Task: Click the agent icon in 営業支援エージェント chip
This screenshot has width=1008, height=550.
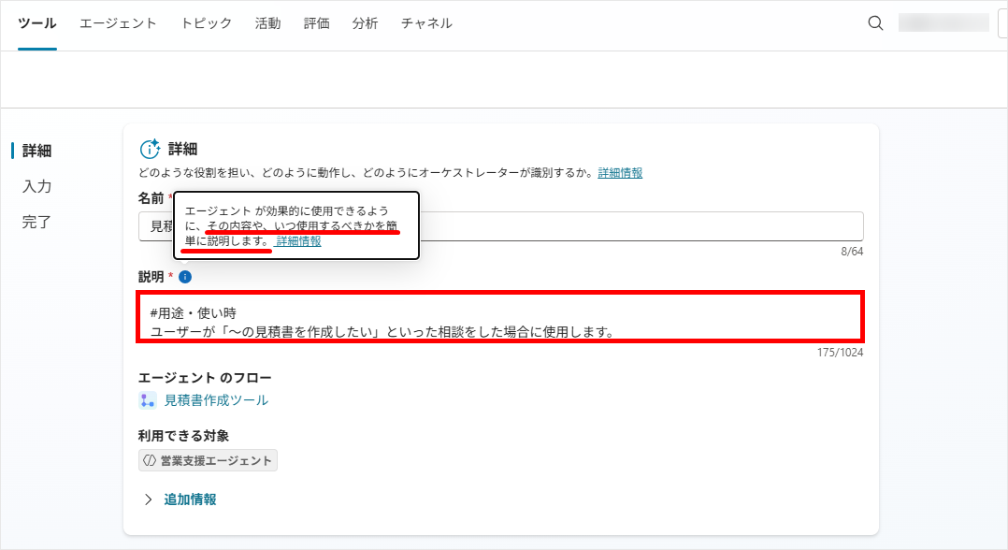Action: 149,460
